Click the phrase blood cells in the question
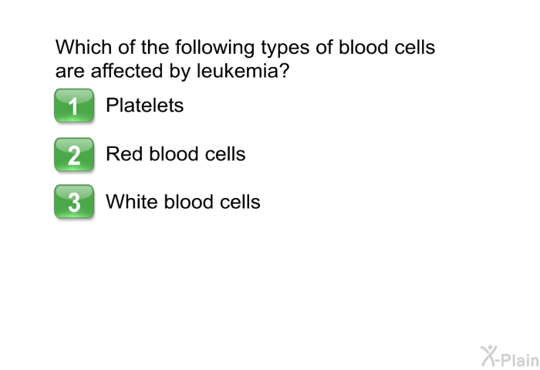The image size is (540, 370). coord(386,47)
